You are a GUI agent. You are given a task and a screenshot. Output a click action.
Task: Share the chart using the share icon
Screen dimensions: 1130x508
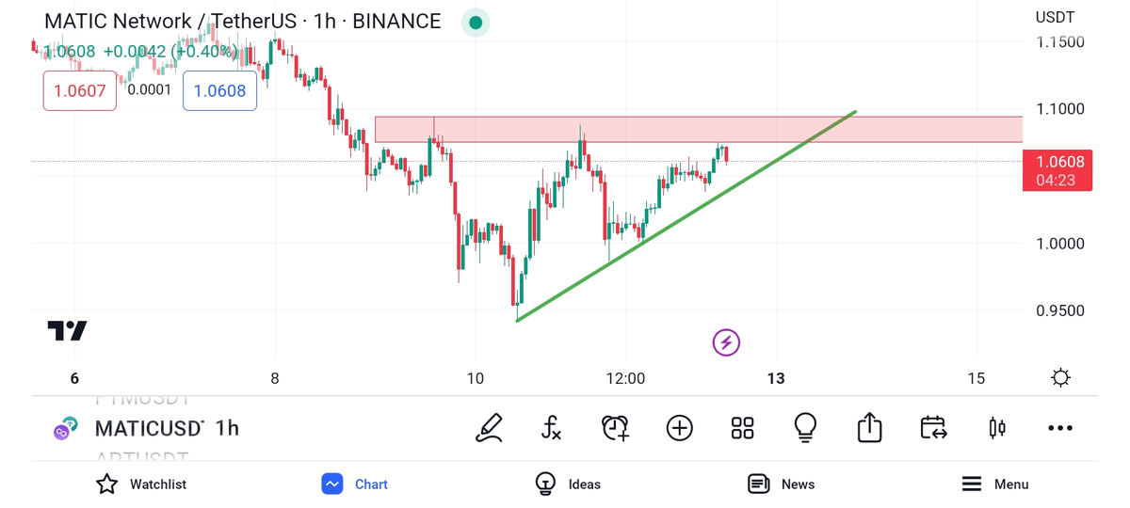(869, 428)
